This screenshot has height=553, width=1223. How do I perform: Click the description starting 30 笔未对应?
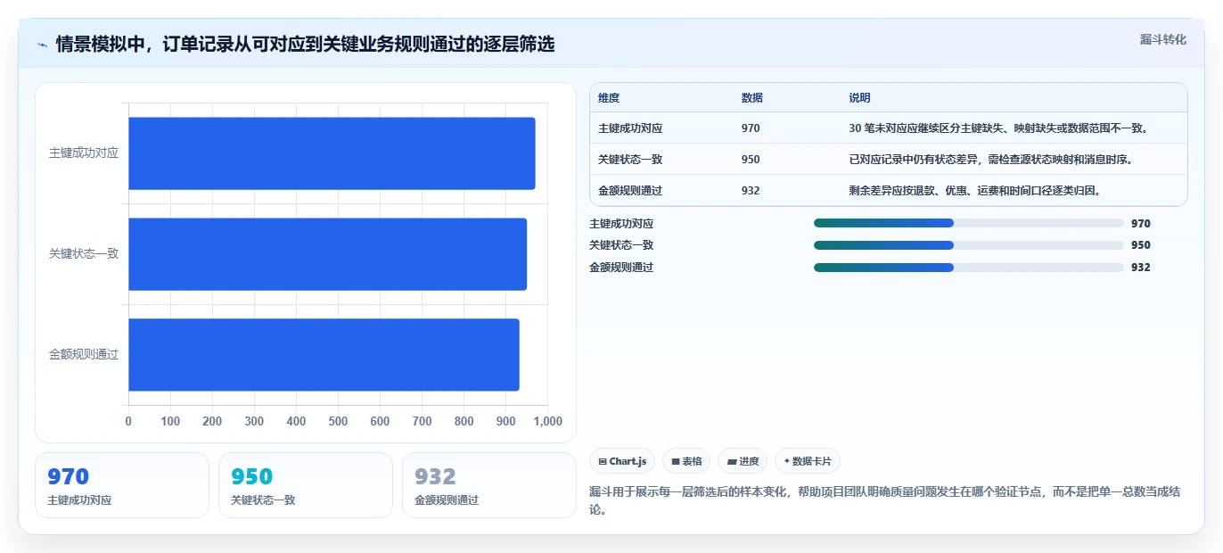[x=999, y=128]
